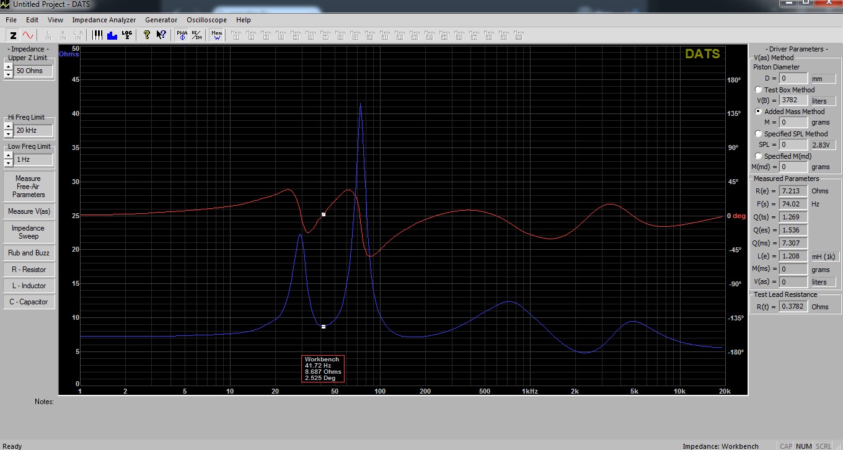Click the R IN right input icon
The image size is (843, 450).
[63, 35]
